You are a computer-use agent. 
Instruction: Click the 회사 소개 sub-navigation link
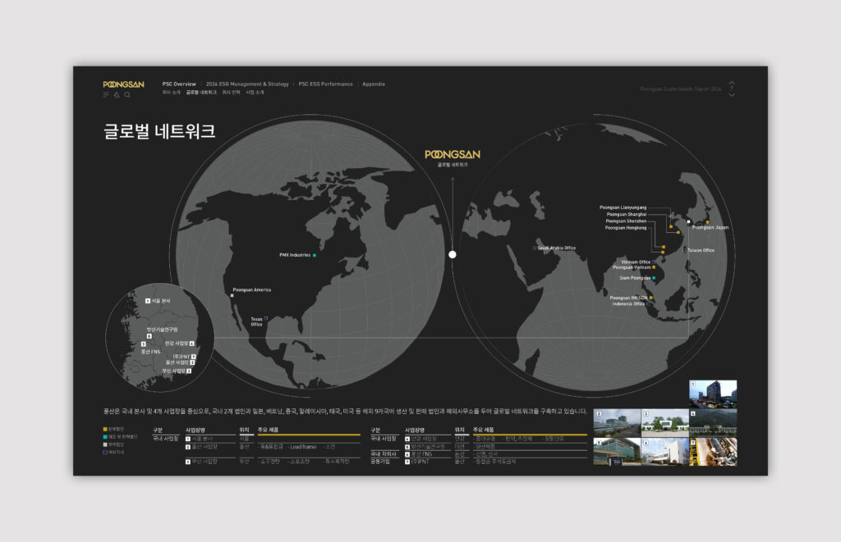[x=172, y=93]
